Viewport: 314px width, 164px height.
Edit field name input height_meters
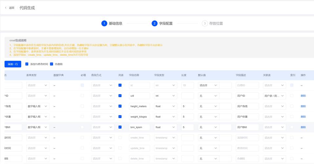click(x=139, y=106)
